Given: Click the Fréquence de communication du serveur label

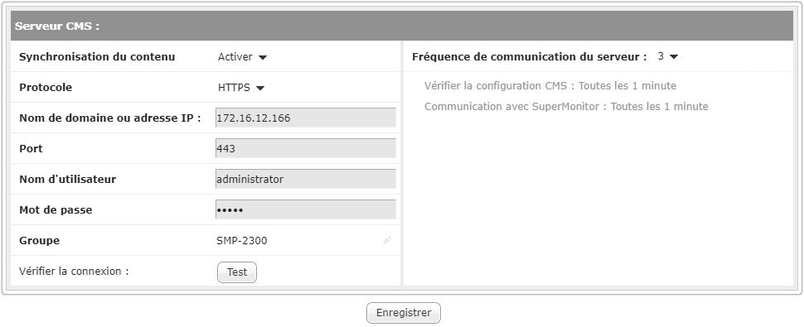Looking at the screenshot, I should [x=529, y=57].
